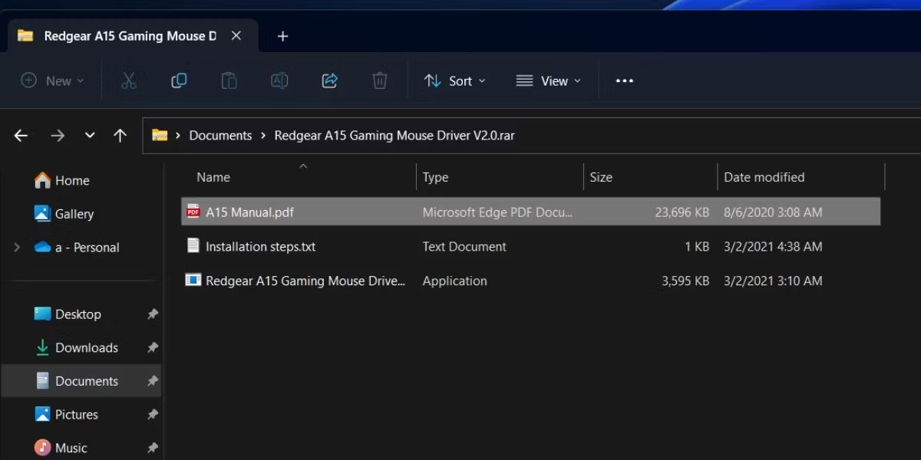
Task: Click the Text Document type cell
Action: point(464,247)
